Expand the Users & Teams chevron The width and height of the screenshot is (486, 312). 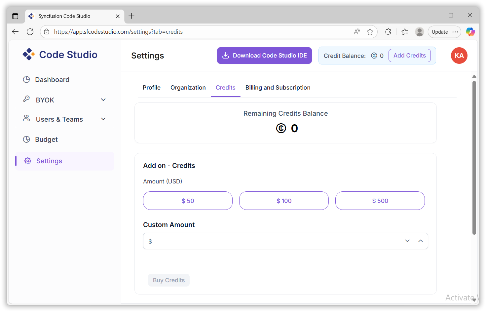(x=103, y=119)
